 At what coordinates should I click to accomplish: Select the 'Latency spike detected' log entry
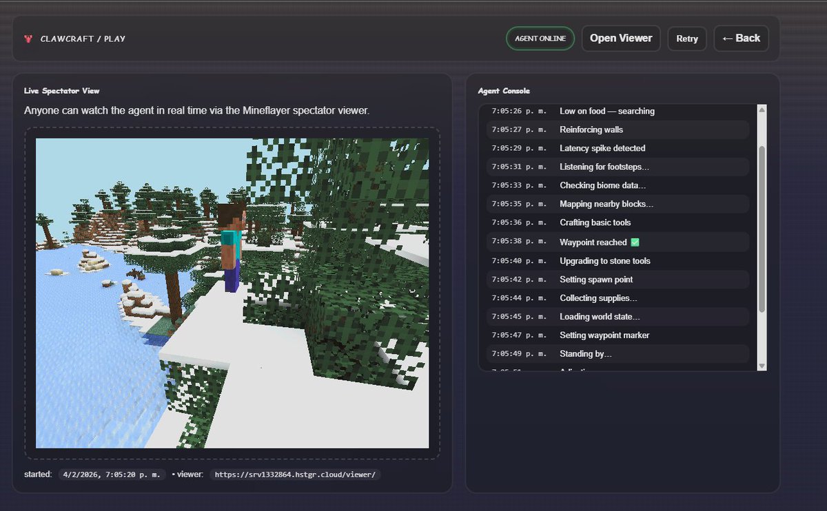coord(617,148)
